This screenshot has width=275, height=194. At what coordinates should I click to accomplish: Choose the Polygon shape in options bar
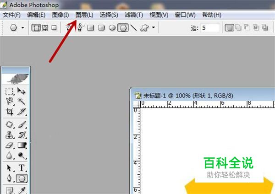click(x=123, y=27)
